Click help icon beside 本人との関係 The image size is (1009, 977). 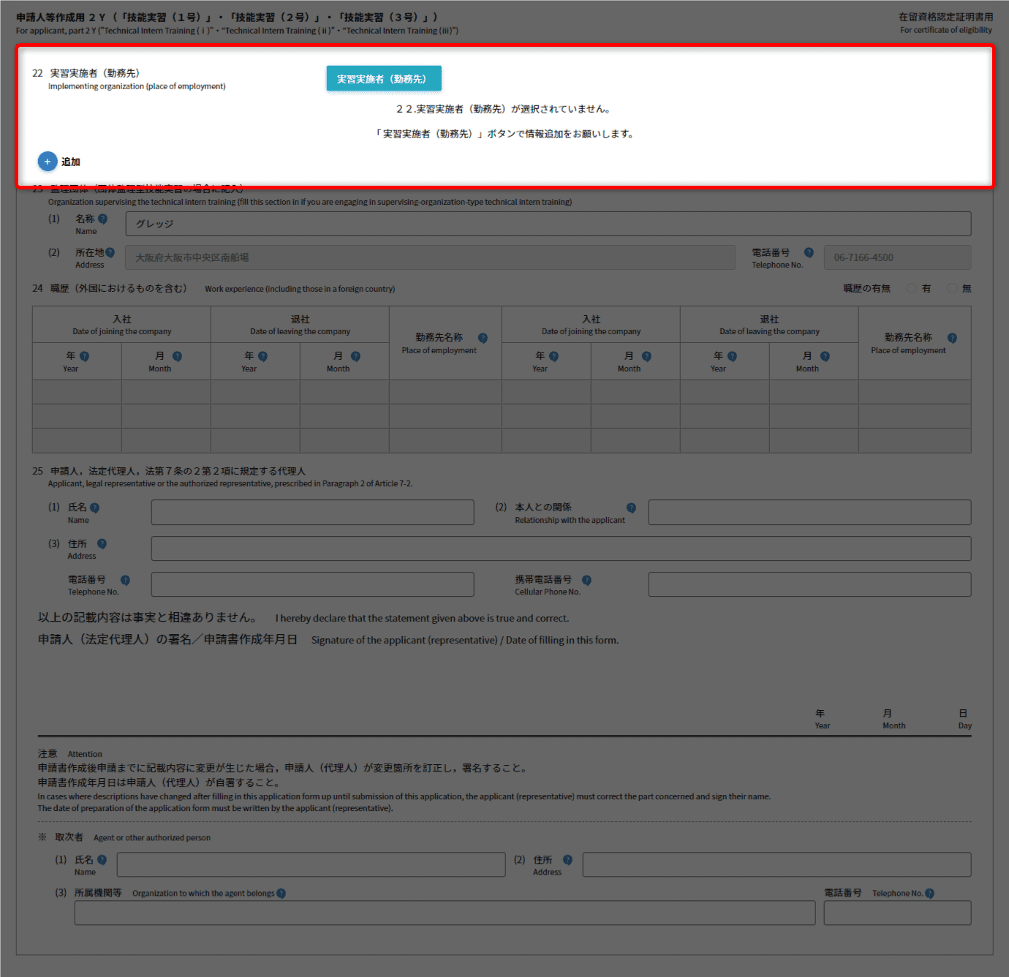click(631, 508)
